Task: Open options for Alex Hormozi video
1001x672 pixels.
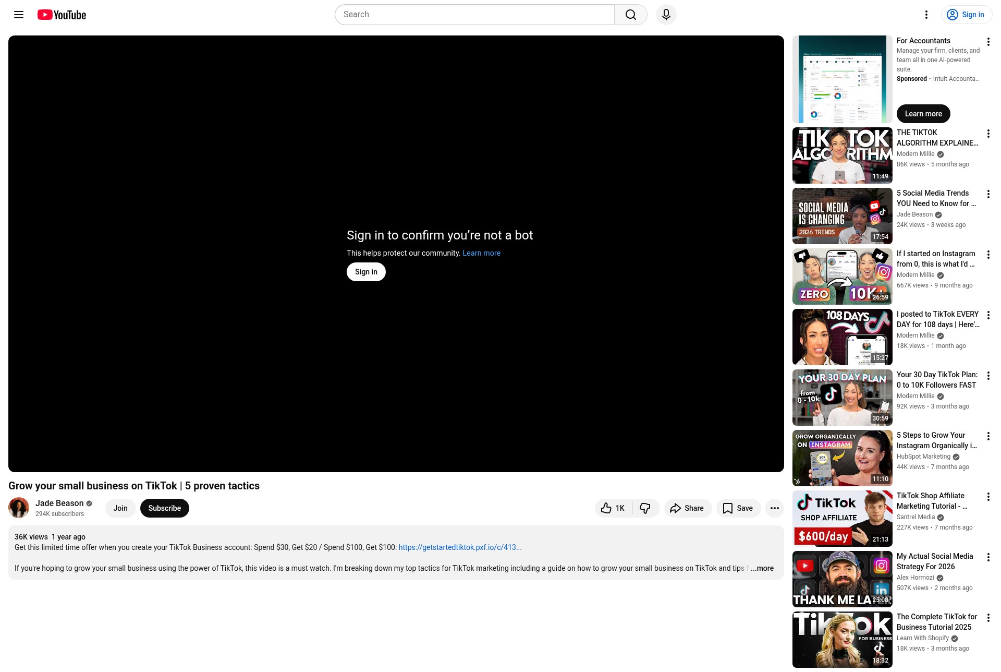Action: (988, 557)
